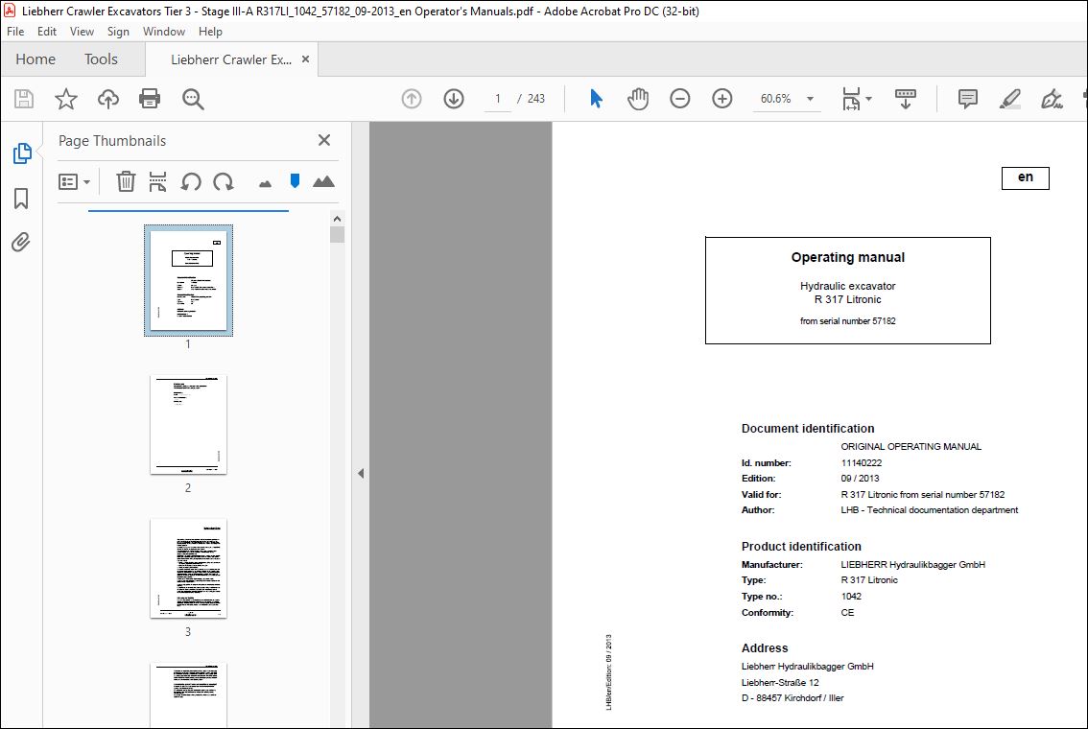This screenshot has height=729, width=1088.
Task: Open the Edit menu
Action: tap(46, 32)
